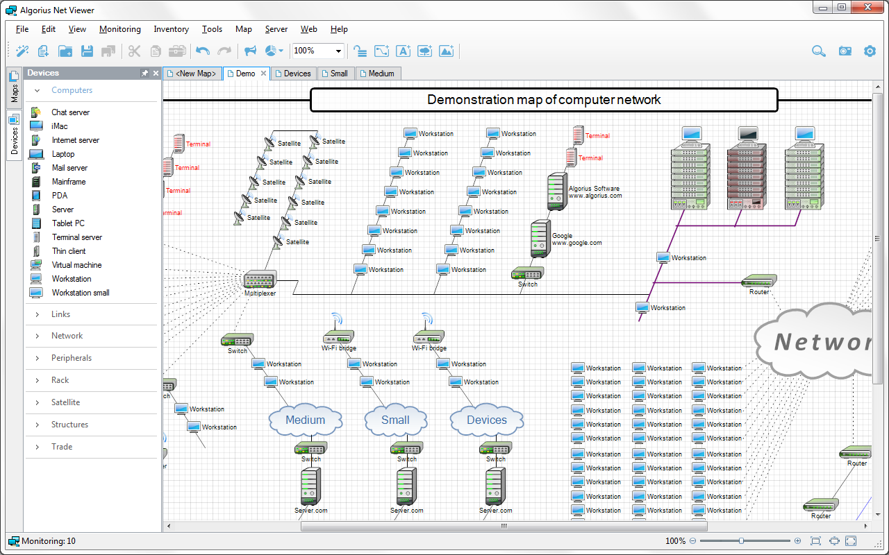Image resolution: width=889 pixels, height=555 pixels.
Task: Click the new map document icon
Action: pyautogui.click(x=44, y=51)
